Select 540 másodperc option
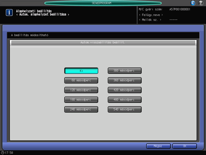206x155 pixels. coord(125,109)
